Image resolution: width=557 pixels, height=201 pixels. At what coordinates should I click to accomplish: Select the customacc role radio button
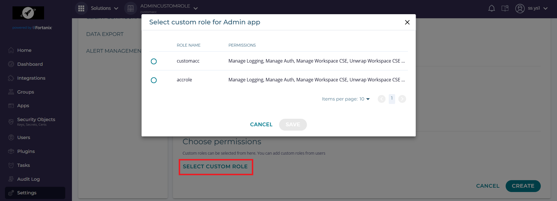154,61
